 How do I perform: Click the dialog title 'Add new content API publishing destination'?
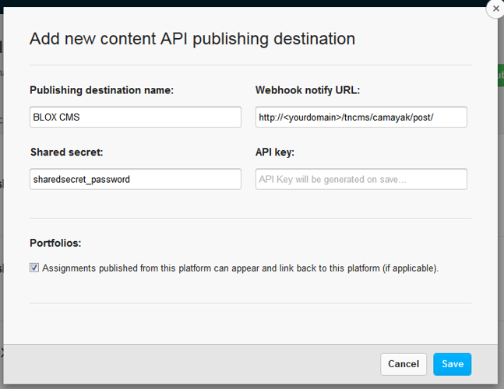[x=192, y=38]
